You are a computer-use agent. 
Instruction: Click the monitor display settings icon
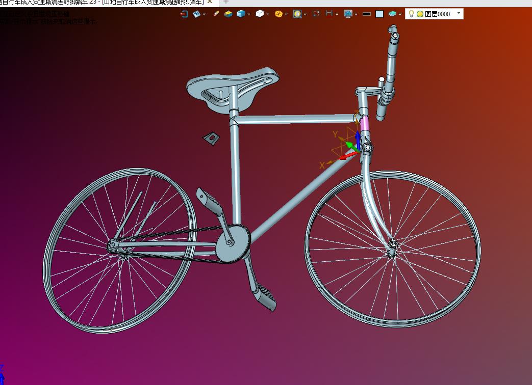coord(348,14)
